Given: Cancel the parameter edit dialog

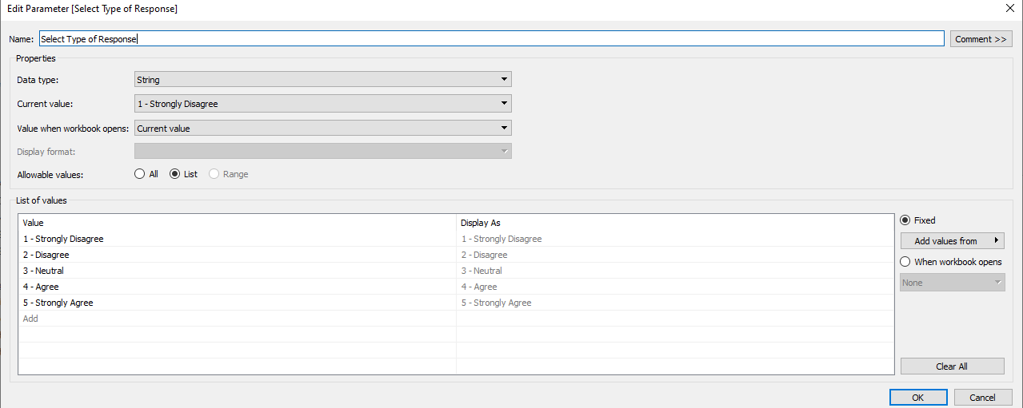Looking at the screenshot, I should pyautogui.click(x=982, y=398).
